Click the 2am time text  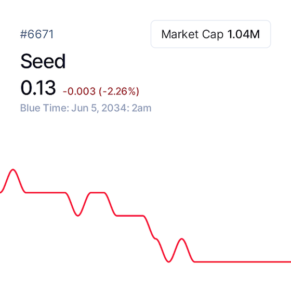coord(141,108)
